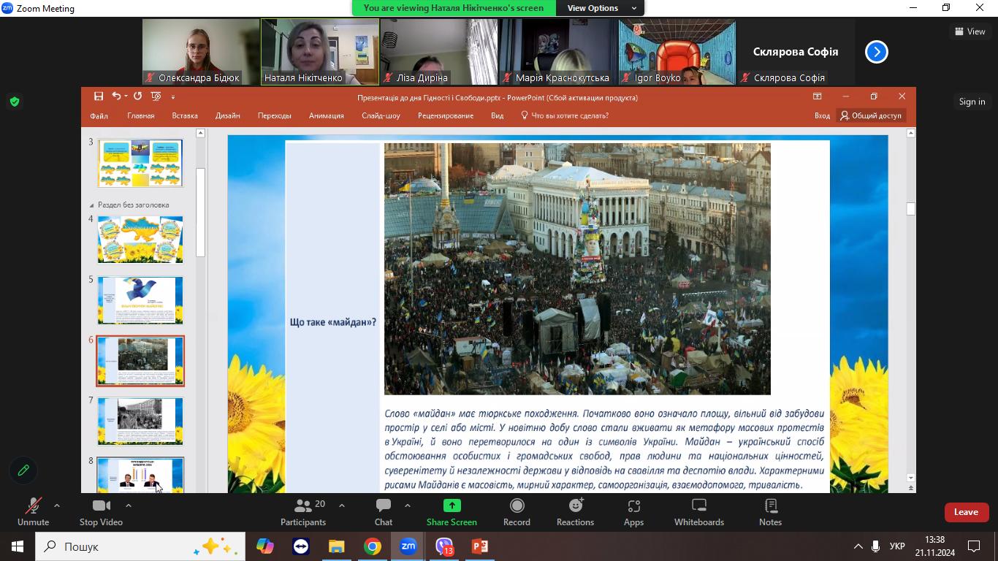Screen dimensions: 998x561
Task: Expand the audio settings arrow beside Unmute
Action: coord(57,505)
